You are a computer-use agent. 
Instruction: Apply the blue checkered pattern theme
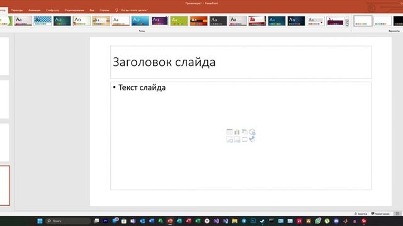[x=43, y=21]
